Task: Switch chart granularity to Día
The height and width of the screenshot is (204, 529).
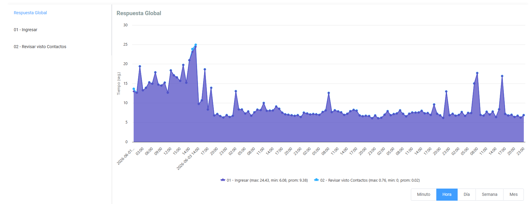Action: coord(466,195)
